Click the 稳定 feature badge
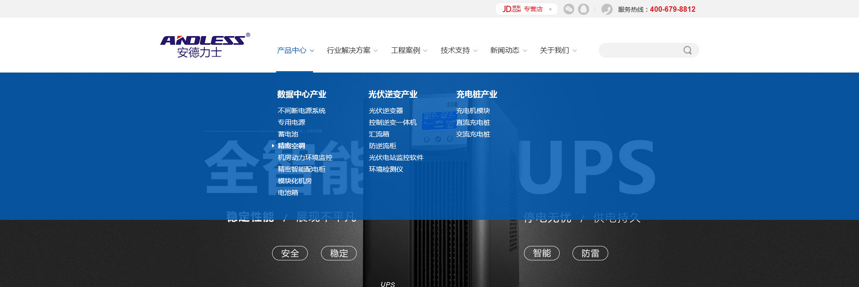The image size is (859, 287). (x=339, y=253)
